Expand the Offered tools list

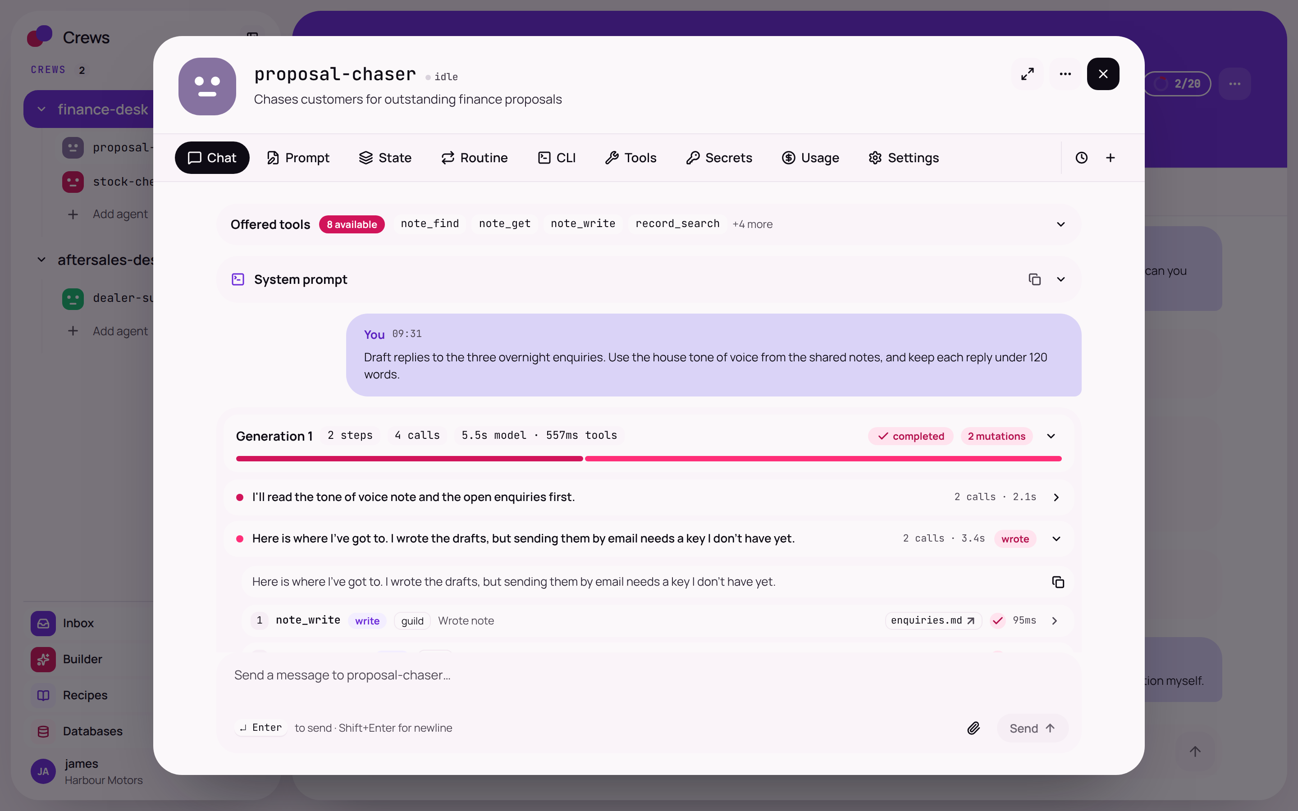(1060, 224)
